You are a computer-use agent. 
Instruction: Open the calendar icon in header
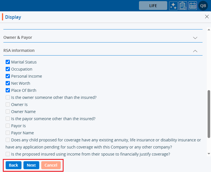pos(193,6)
